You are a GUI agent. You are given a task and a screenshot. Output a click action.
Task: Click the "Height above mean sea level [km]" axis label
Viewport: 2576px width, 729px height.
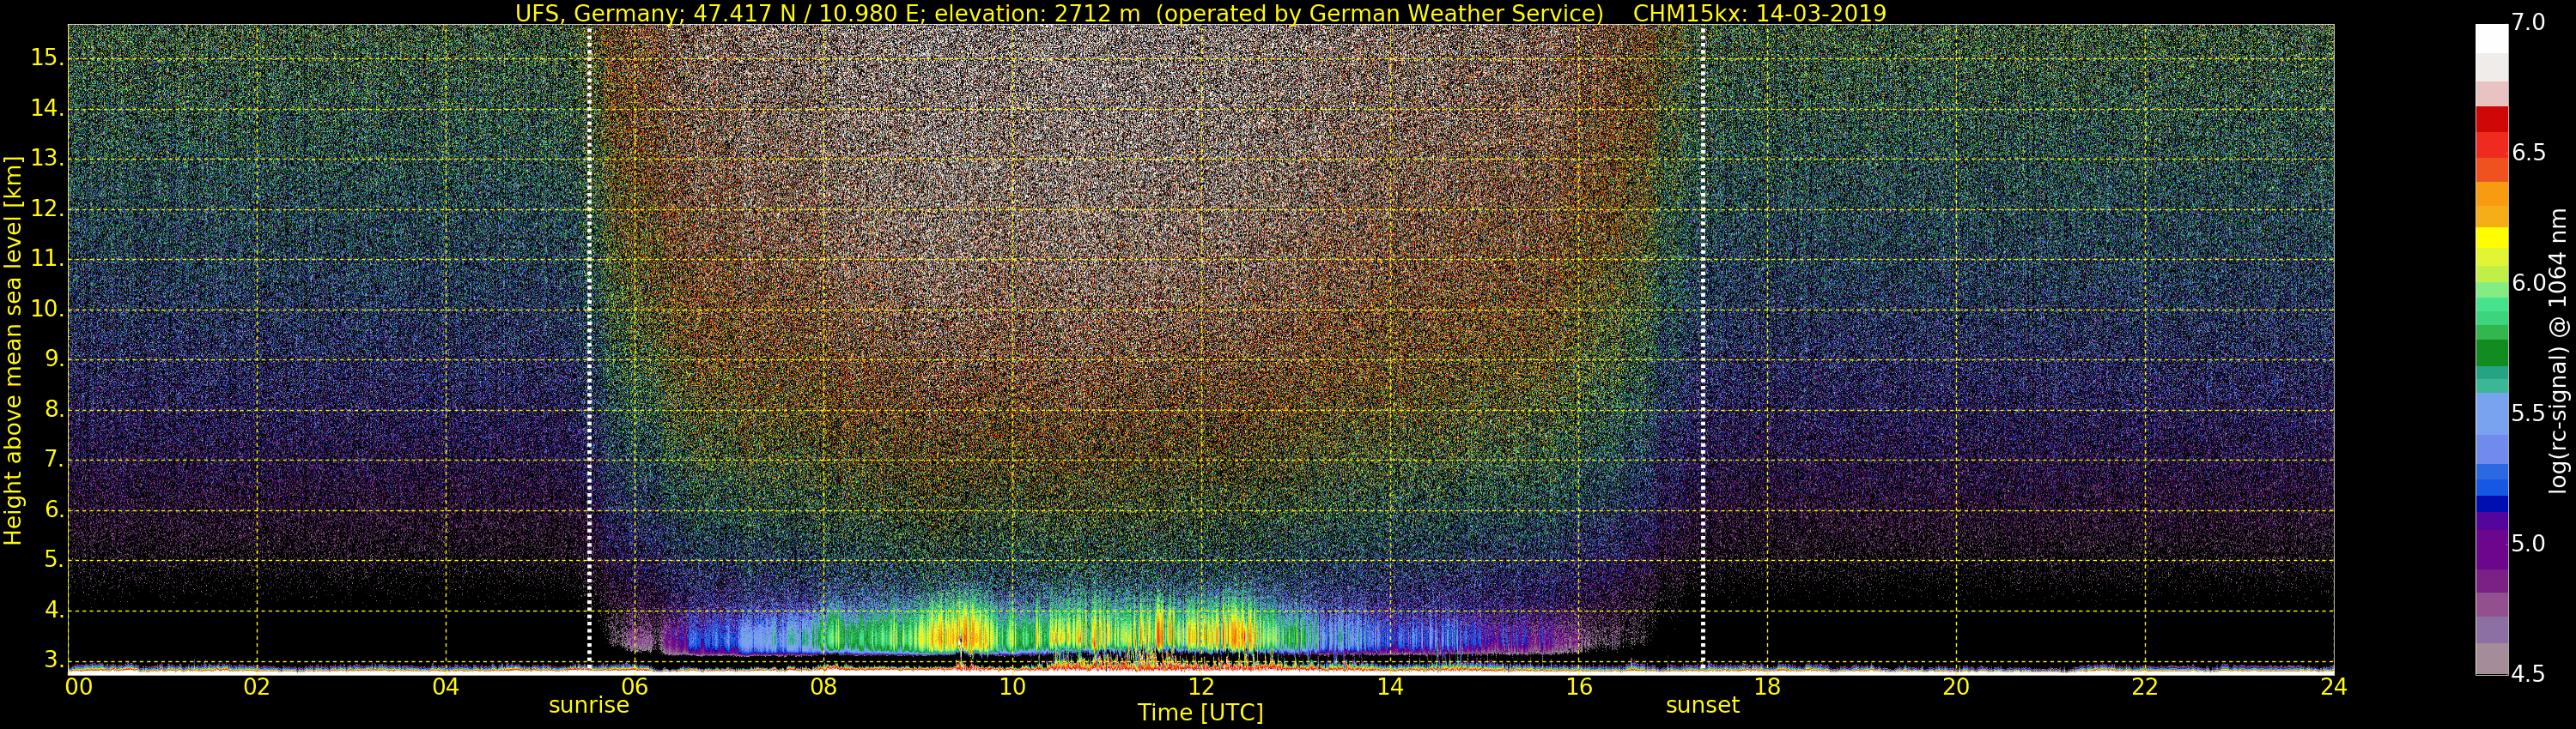click(x=13, y=351)
